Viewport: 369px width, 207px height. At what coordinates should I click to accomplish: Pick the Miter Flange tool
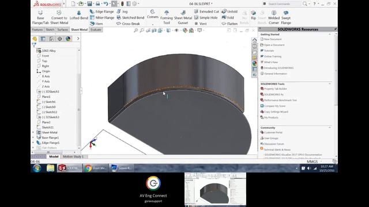(x=102, y=18)
